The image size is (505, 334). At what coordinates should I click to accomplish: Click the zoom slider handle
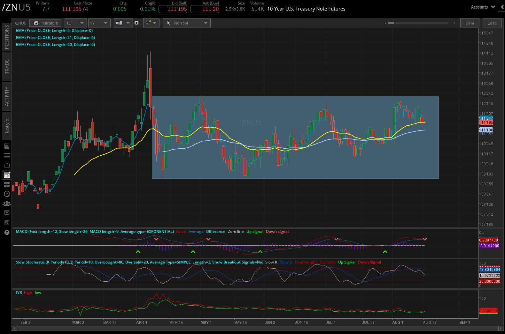(391, 23)
